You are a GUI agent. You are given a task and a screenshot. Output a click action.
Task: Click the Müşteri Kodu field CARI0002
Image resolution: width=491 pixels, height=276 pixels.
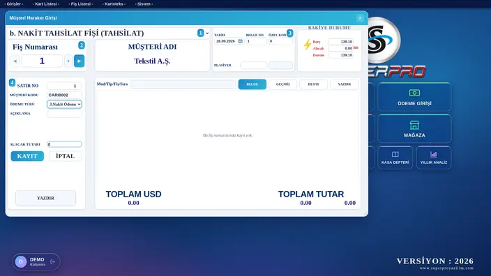(64, 95)
